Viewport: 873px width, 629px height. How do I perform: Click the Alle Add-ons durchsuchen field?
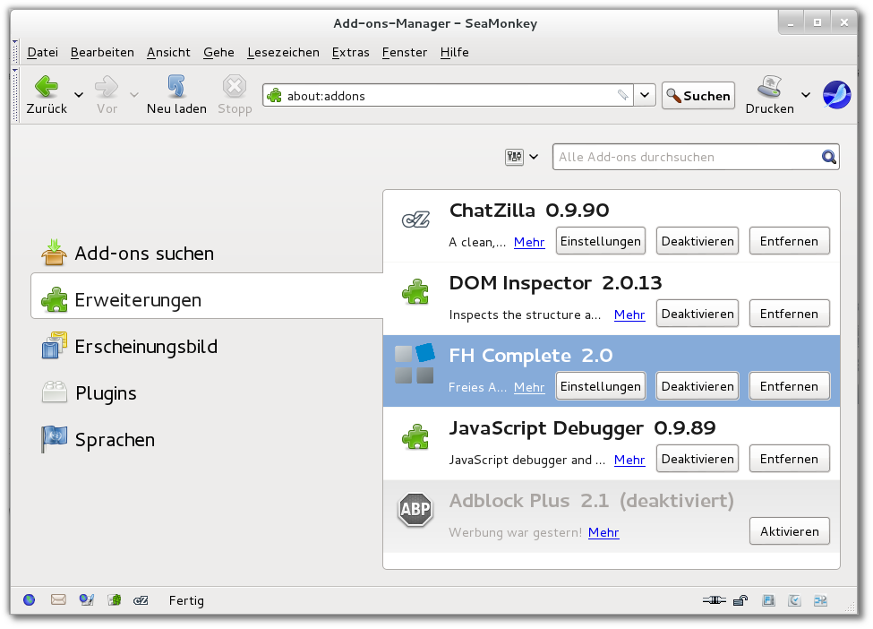click(685, 158)
